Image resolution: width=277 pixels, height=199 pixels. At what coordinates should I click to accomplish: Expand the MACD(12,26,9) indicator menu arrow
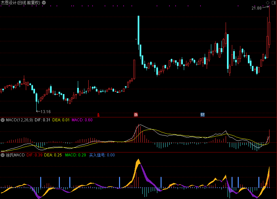click(3, 120)
